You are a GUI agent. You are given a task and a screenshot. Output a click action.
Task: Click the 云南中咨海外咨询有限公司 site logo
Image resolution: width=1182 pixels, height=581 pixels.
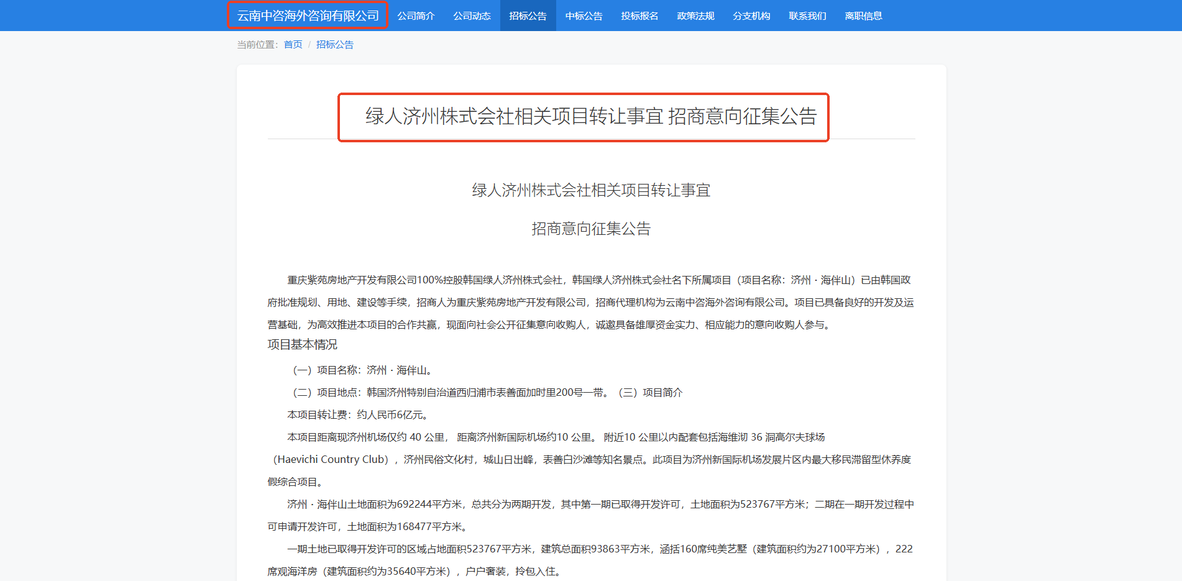coord(308,16)
